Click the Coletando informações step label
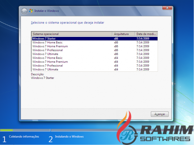The width and height of the screenshot is (194, 145). coord(24,137)
